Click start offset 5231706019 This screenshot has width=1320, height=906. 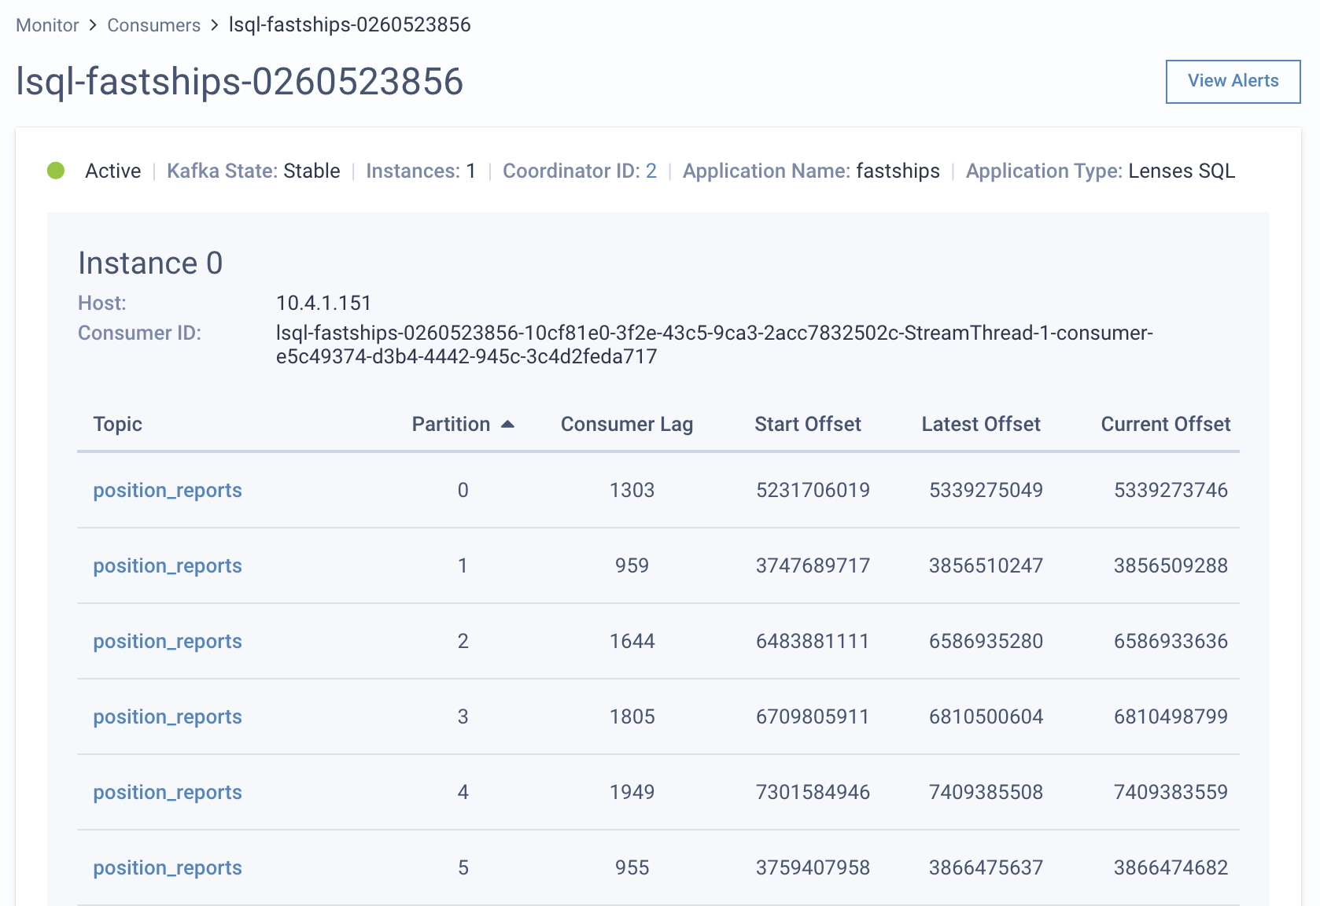click(x=813, y=490)
